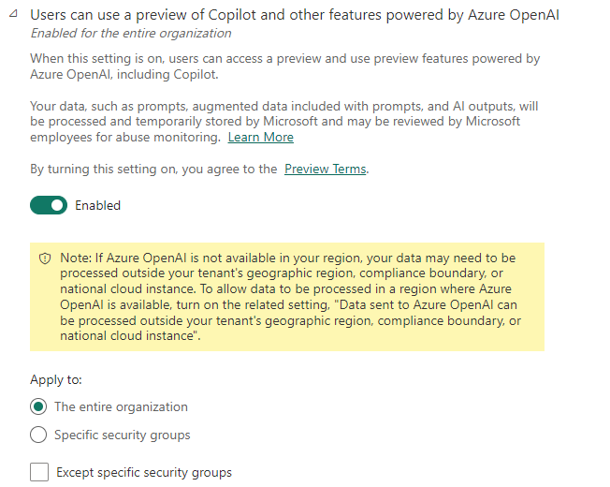The height and width of the screenshot is (487, 610).
Task: Click the setting title about Copilot preview
Action: (295, 15)
